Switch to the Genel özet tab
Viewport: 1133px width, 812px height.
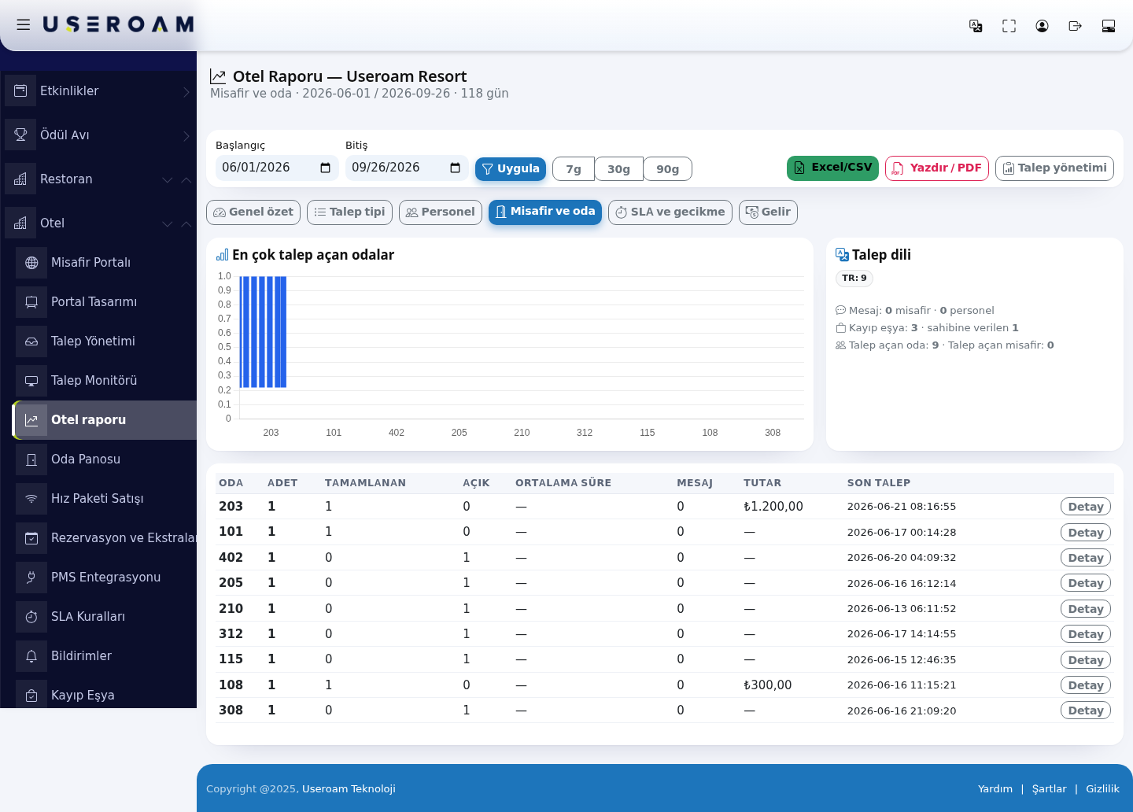(x=253, y=212)
